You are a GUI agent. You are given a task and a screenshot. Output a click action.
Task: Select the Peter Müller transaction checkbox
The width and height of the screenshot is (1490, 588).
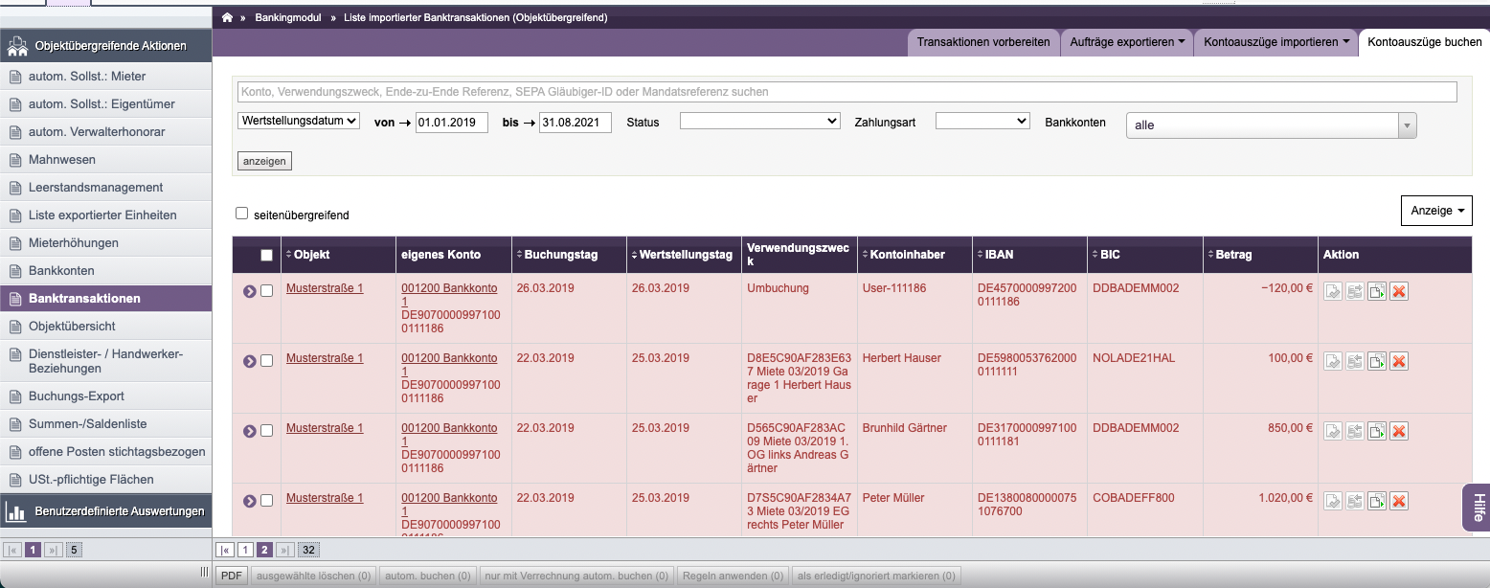[267, 500]
